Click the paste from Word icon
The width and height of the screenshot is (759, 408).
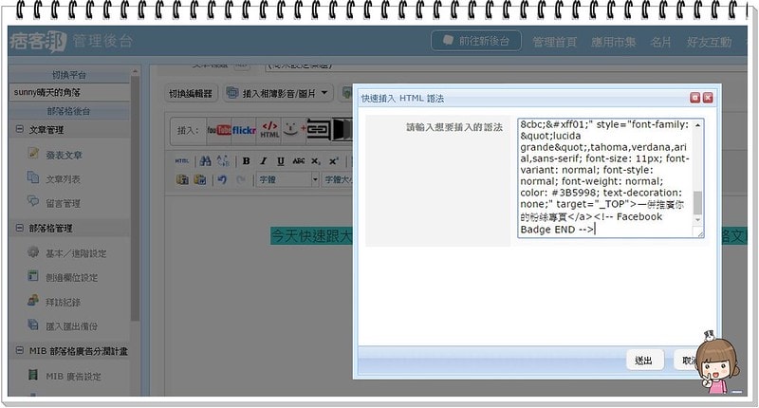click(x=200, y=179)
